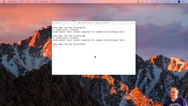Open the Window menu
The height and width of the screenshot is (106, 188).
tap(44, 2)
